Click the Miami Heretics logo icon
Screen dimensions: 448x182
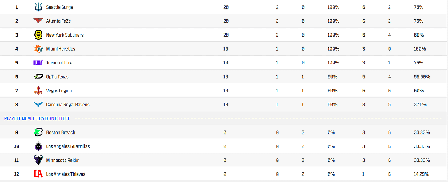[38, 49]
